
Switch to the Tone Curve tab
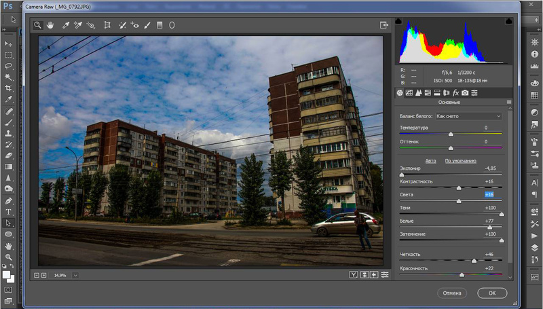coord(409,92)
